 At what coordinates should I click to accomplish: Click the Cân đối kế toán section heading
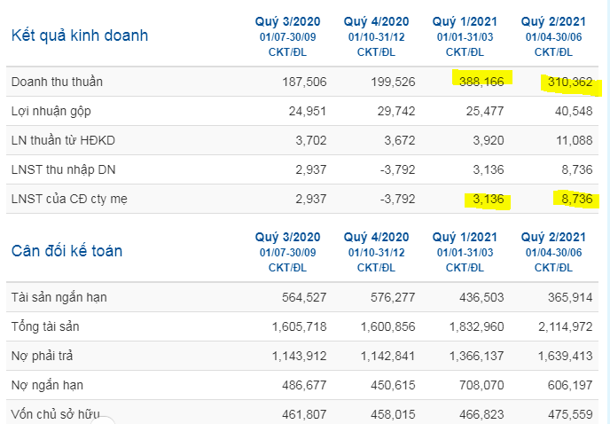[x=66, y=251]
